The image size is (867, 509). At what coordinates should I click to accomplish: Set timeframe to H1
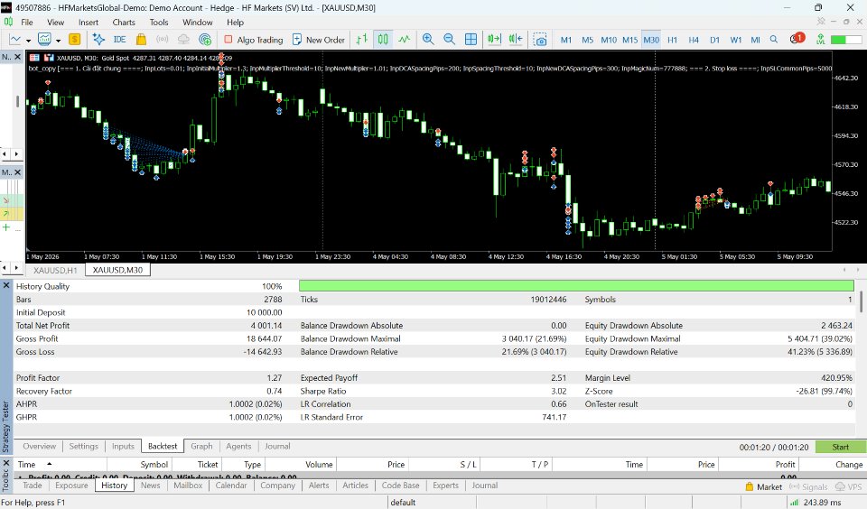672,40
